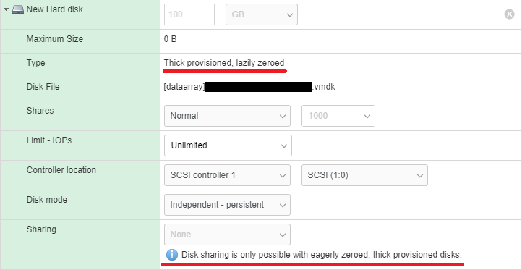Open the Shares Normal dropdown
The height and width of the screenshot is (270, 522).
pos(227,116)
